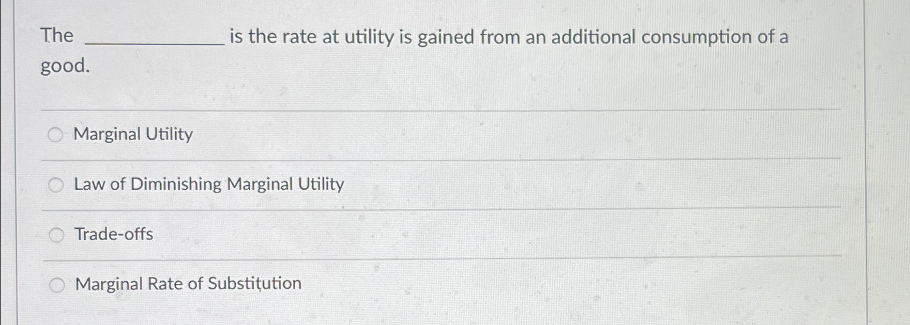Click the circle beside Marginal Rate of Substitution
The image size is (910, 325).
[58, 284]
